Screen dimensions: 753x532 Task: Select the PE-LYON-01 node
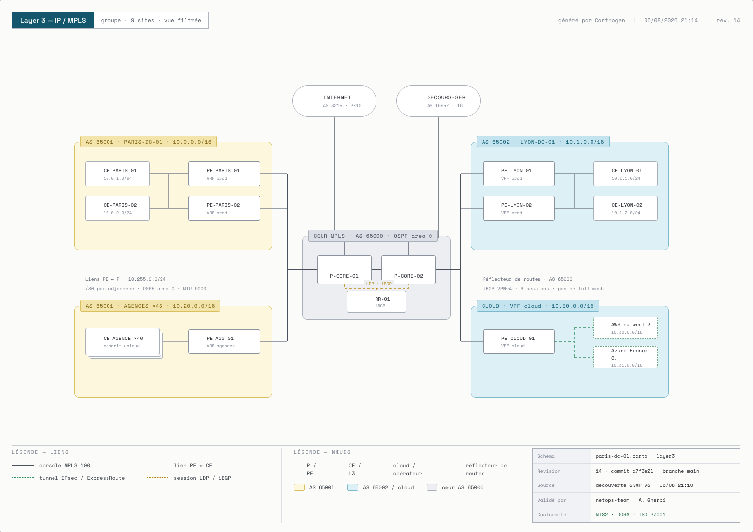pyautogui.click(x=519, y=174)
